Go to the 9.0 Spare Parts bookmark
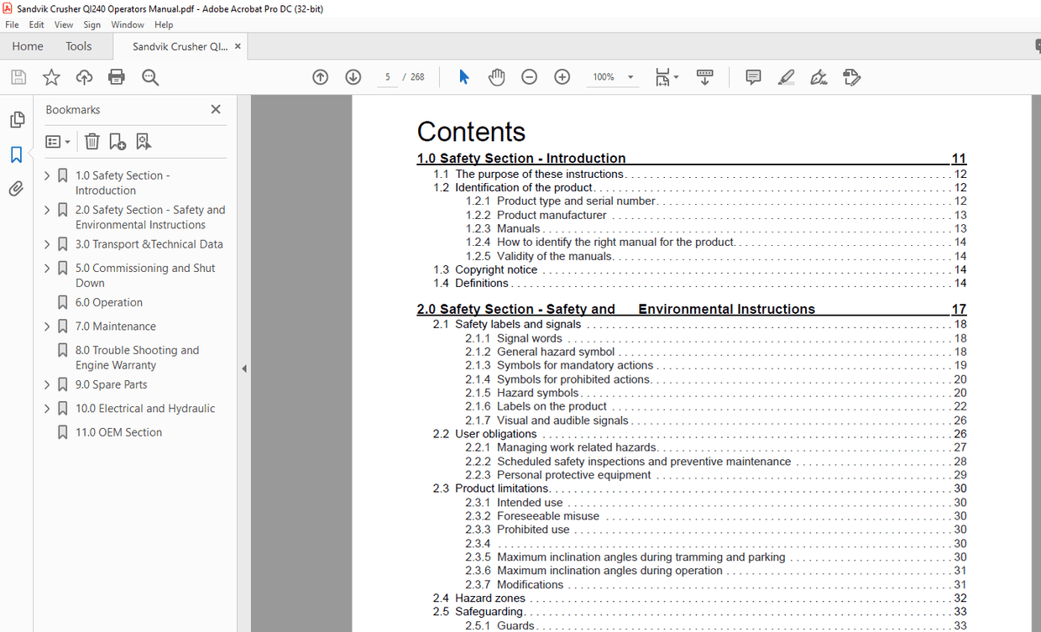Screen dimensions: 1041x632 [x=113, y=384]
